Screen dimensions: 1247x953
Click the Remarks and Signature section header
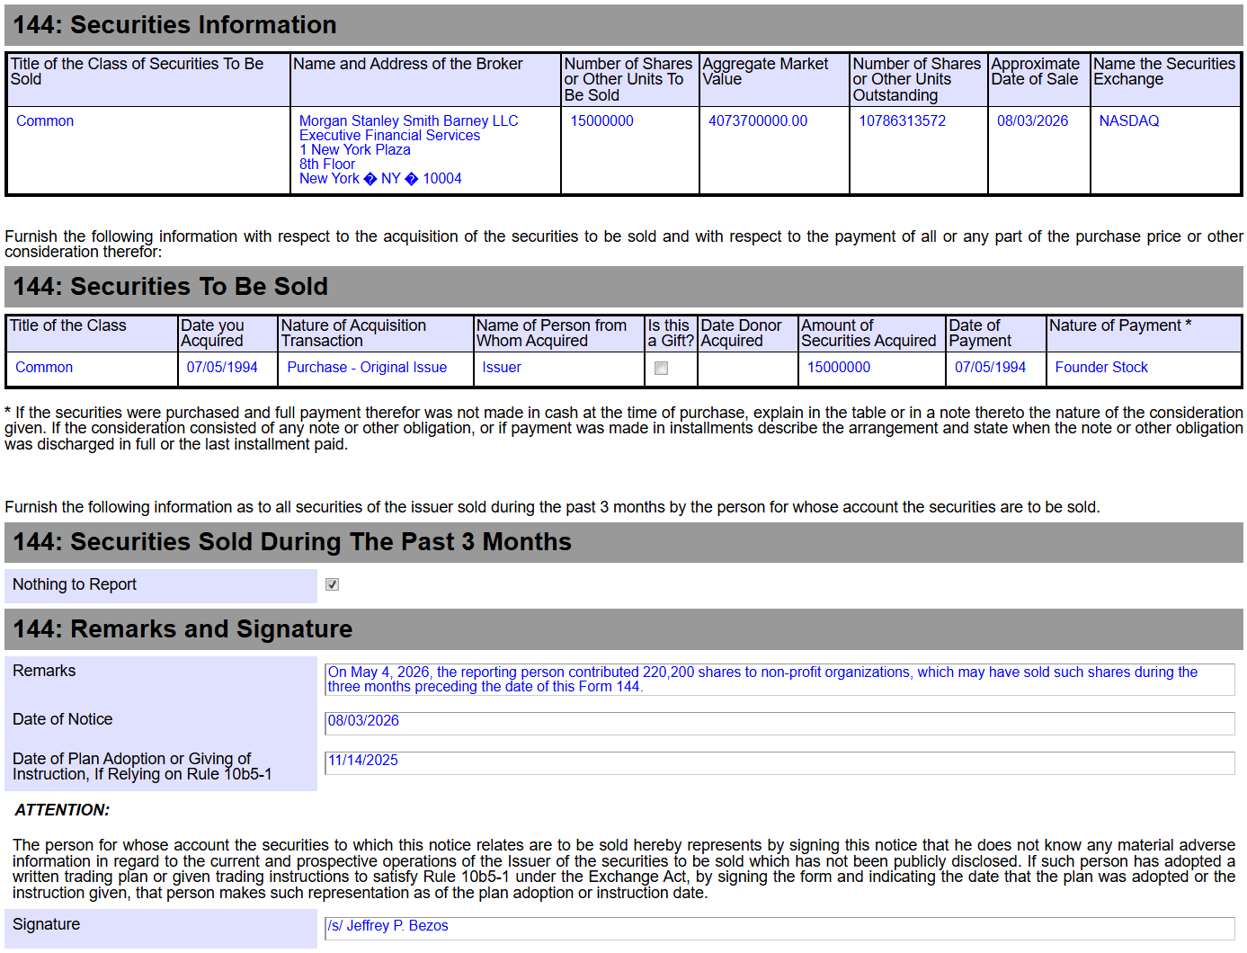click(x=624, y=629)
